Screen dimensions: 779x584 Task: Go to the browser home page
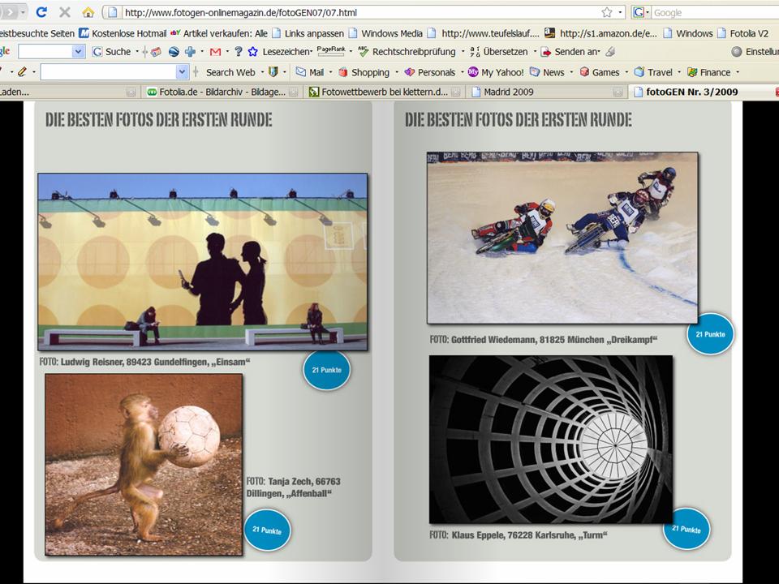tap(88, 12)
